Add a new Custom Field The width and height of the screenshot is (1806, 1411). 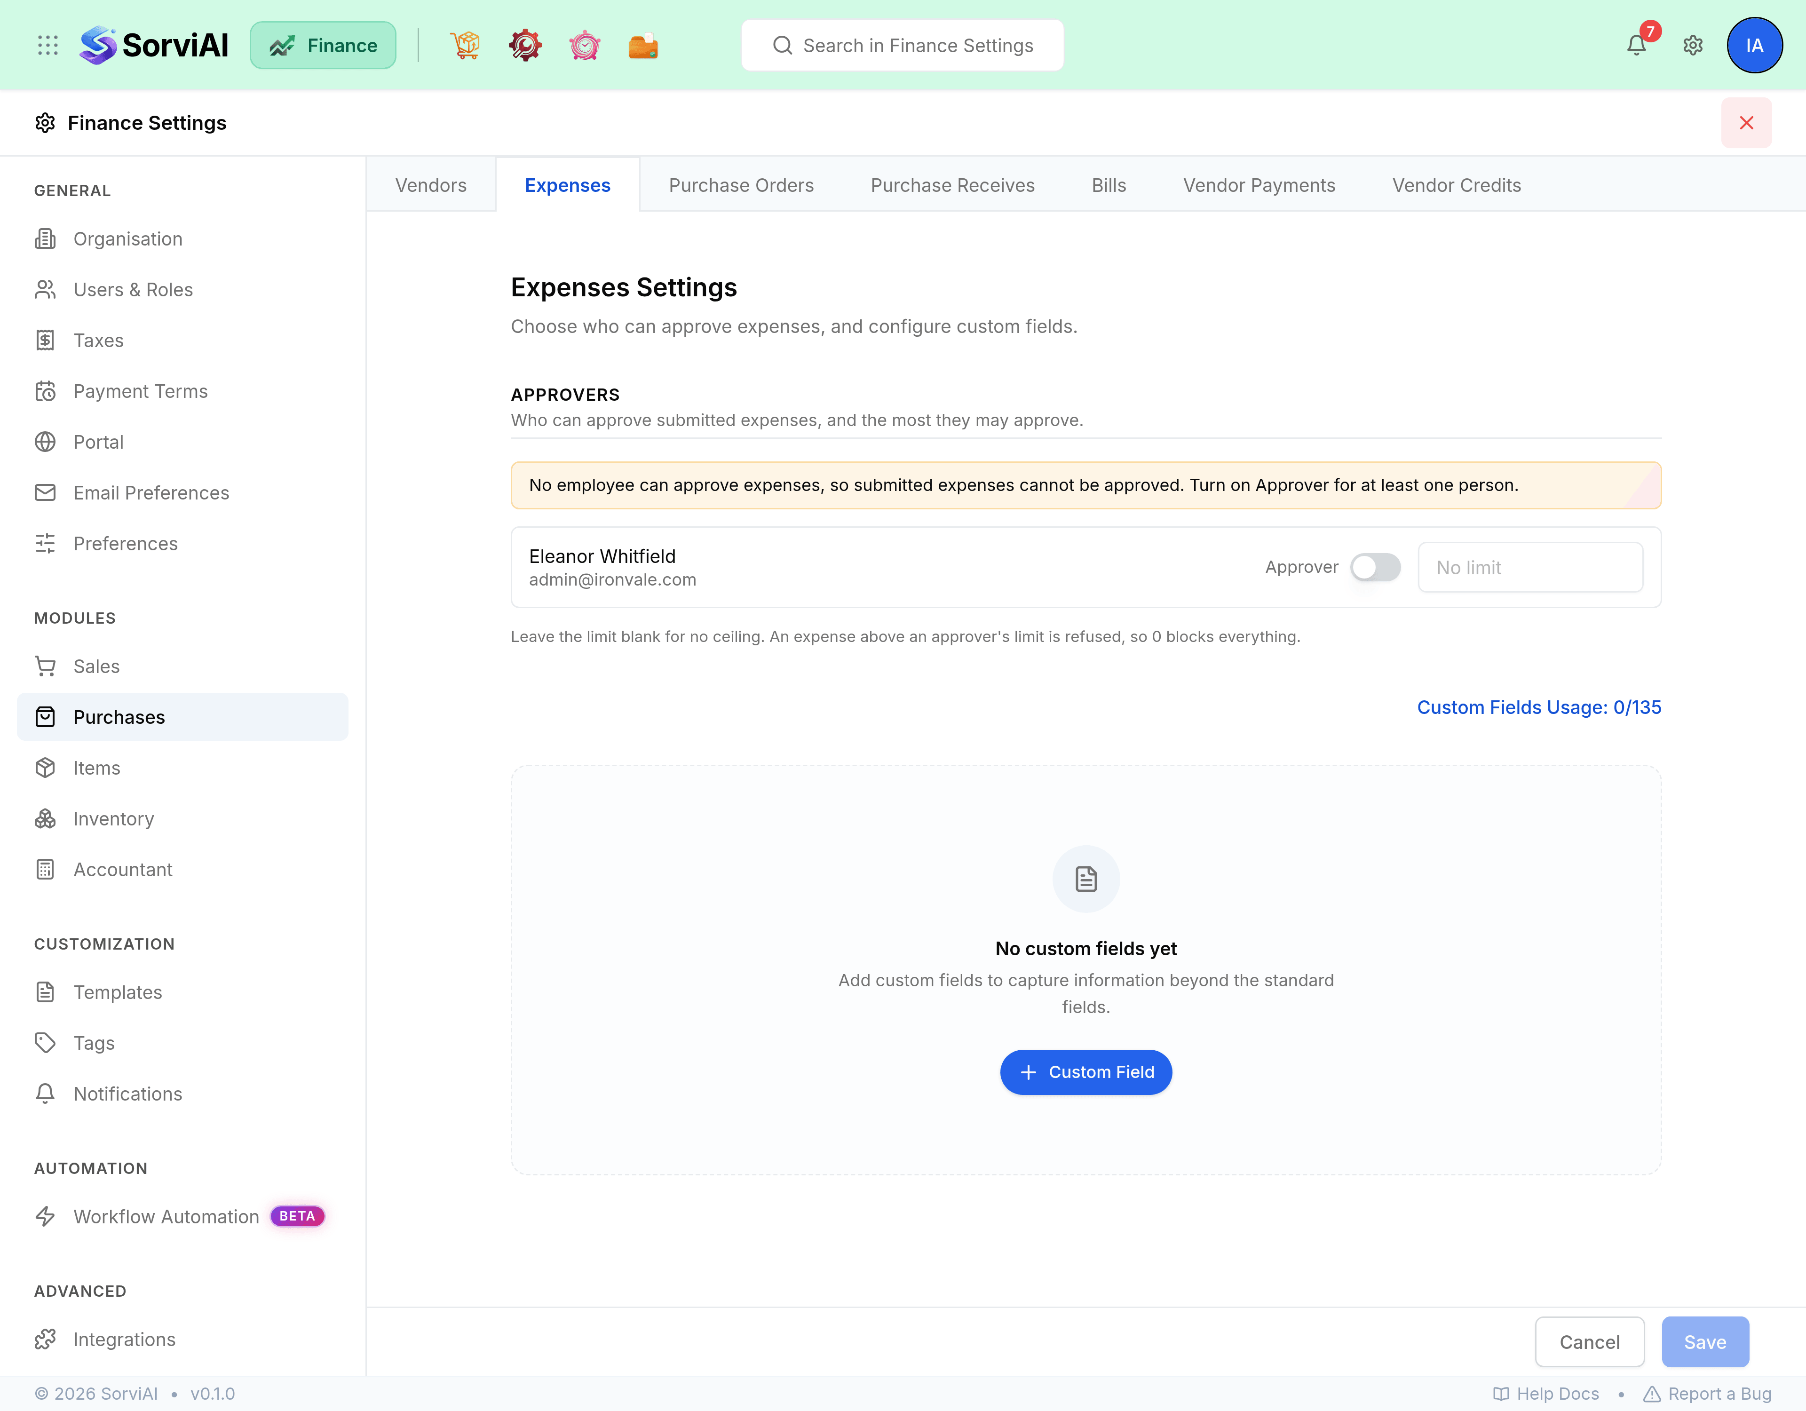click(x=1086, y=1072)
